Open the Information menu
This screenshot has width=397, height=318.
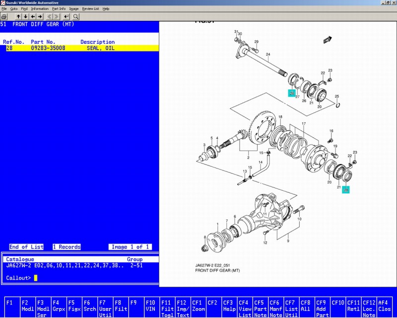click(40, 8)
